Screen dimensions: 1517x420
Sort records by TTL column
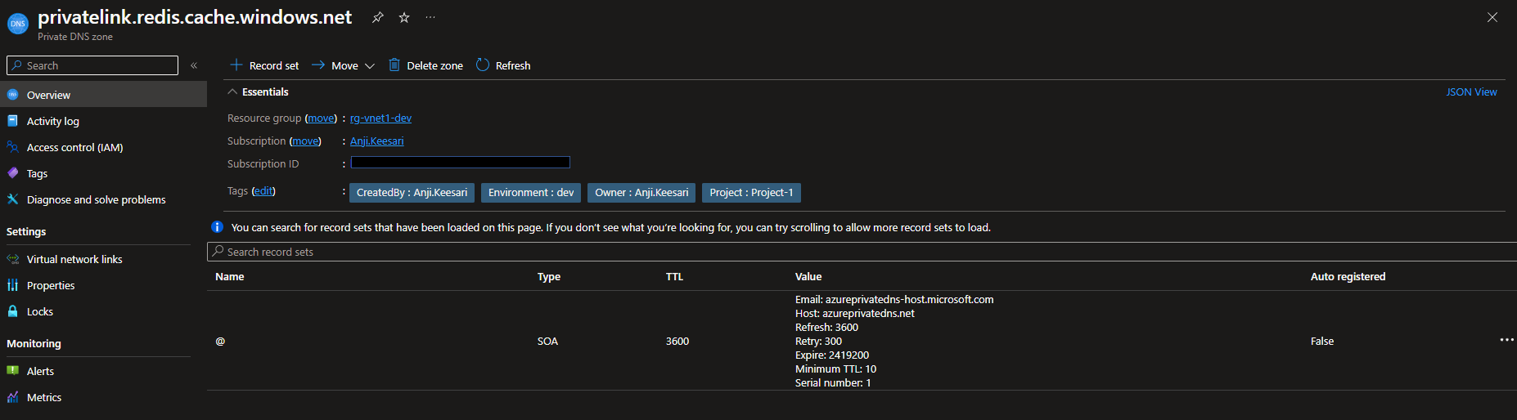click(674, 276)
